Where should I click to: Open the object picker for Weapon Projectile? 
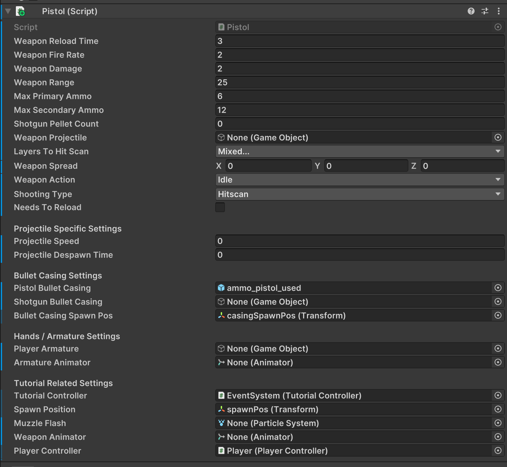[x=498, y=137]
